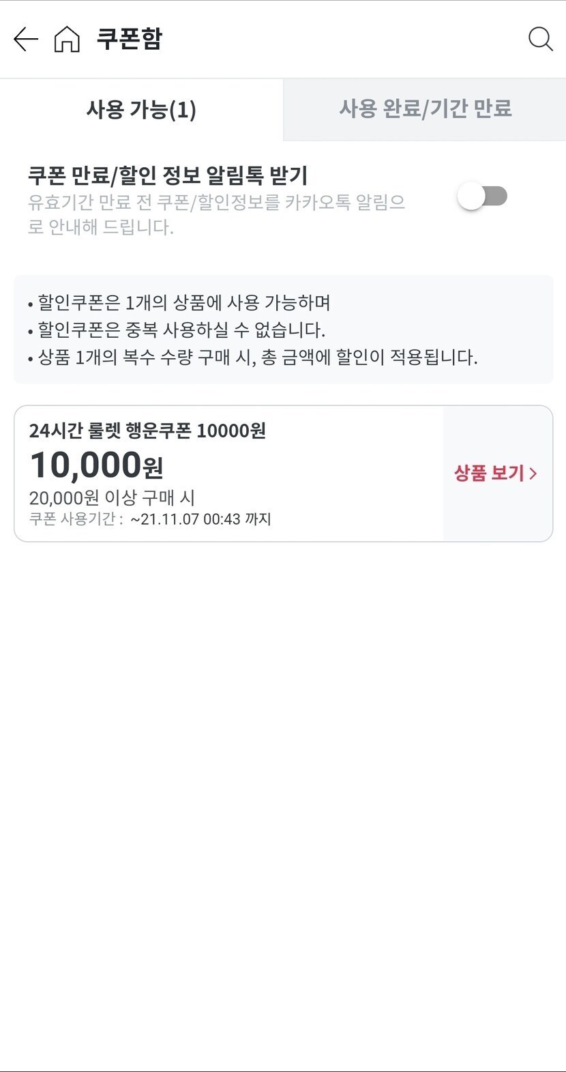Tap the 쿠폰 사용기간 expiry date line
This screenshot has width=566, height=1072.
coord(150,519)
